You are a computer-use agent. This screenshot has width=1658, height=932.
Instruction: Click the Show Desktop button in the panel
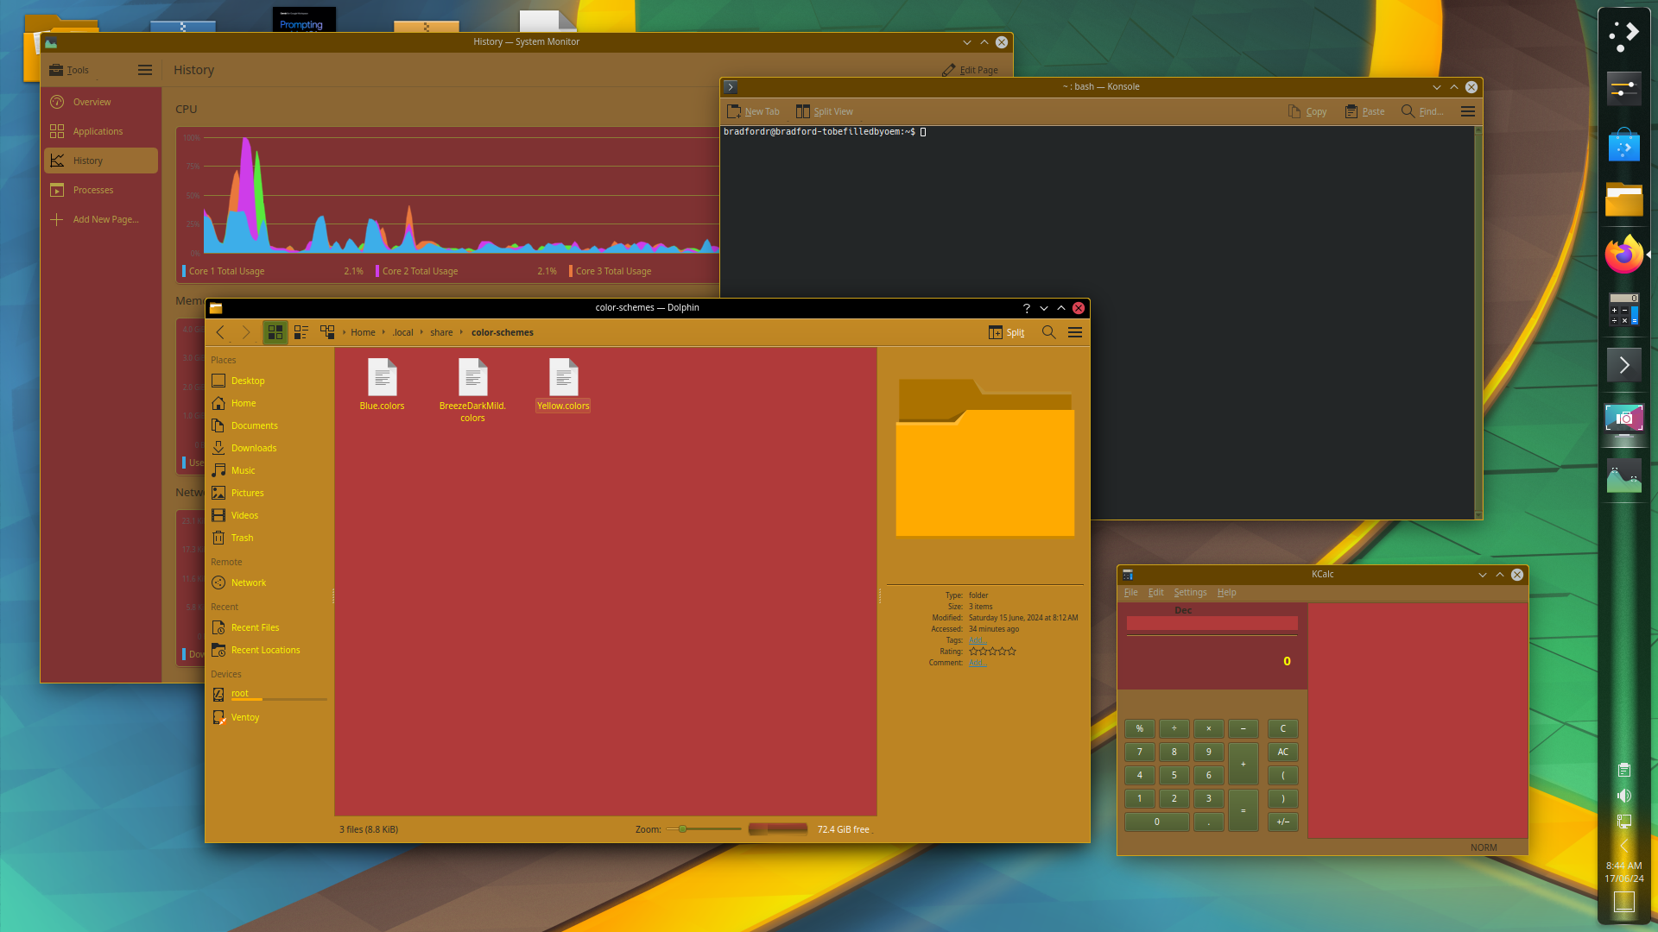(x=1623, y=902)
